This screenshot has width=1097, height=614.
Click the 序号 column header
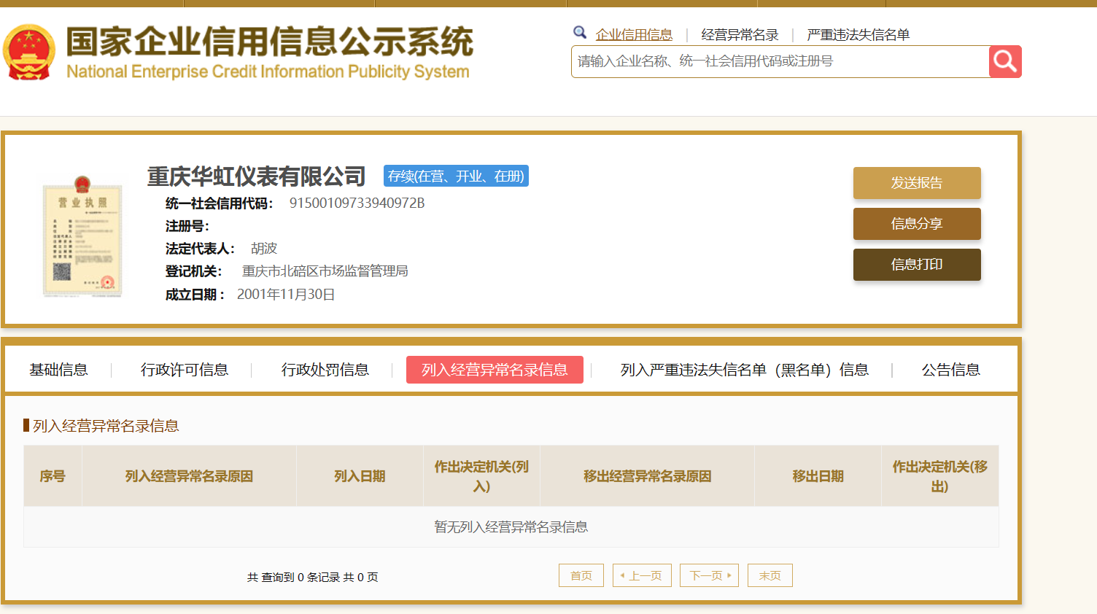(53, 476)
